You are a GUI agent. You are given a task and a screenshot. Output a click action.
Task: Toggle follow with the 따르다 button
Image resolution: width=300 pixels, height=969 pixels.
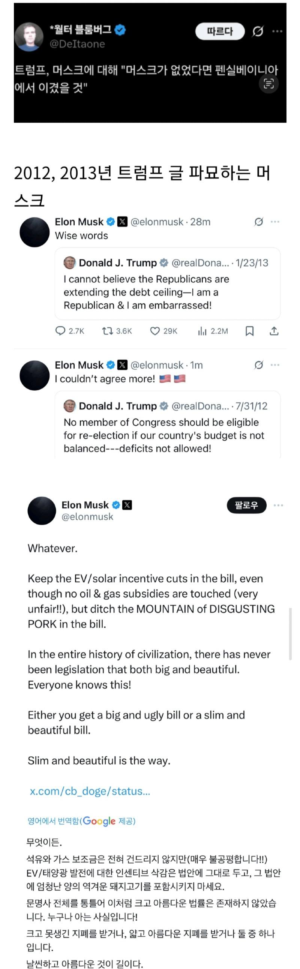coord(220,31)
